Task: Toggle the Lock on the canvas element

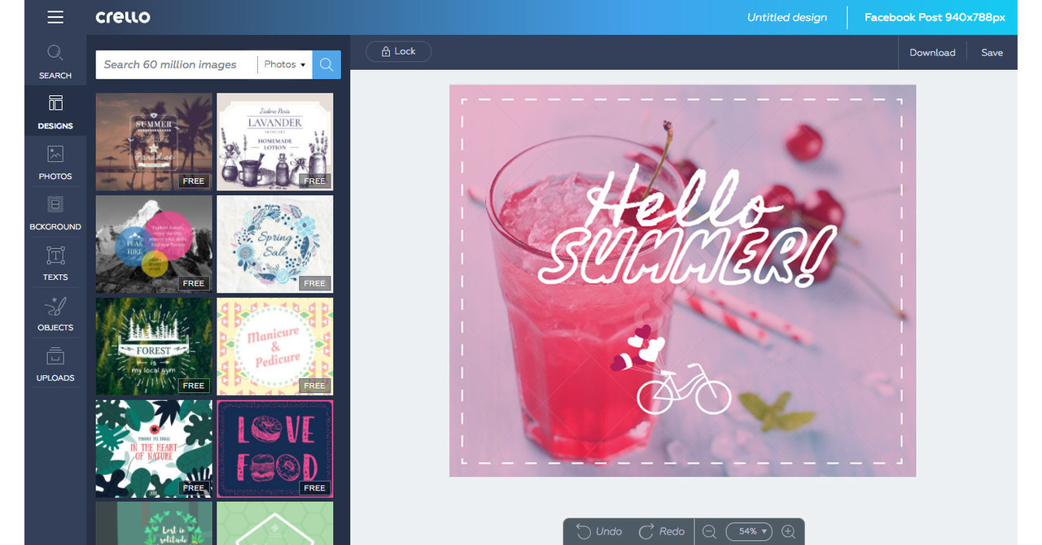Action: pos(398,50)
